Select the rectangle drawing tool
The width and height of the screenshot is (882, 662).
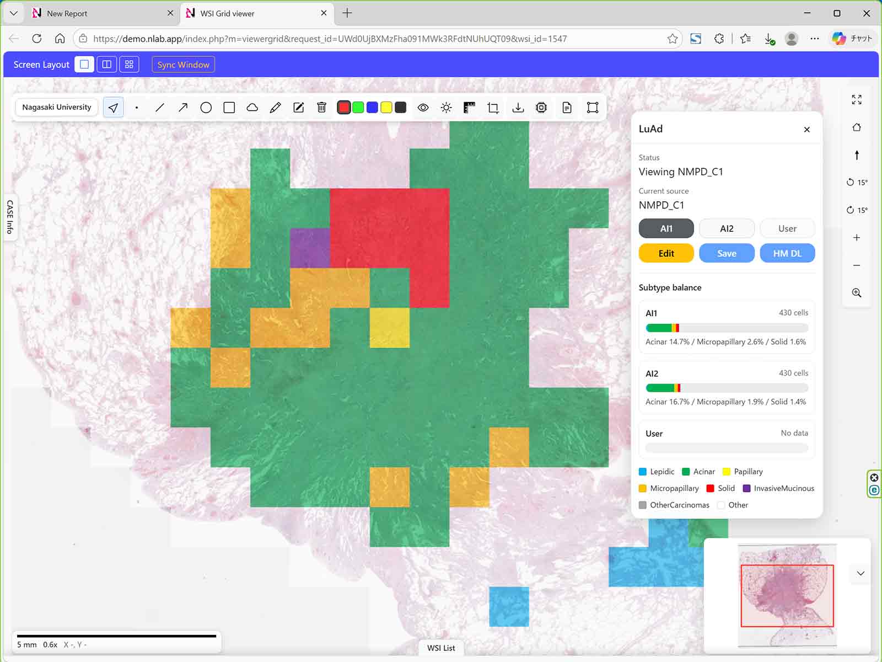pos(229,108)
